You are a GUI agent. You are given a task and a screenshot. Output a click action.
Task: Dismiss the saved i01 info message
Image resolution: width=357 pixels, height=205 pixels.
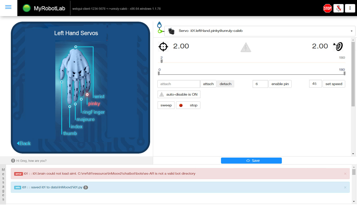(345, 187)
